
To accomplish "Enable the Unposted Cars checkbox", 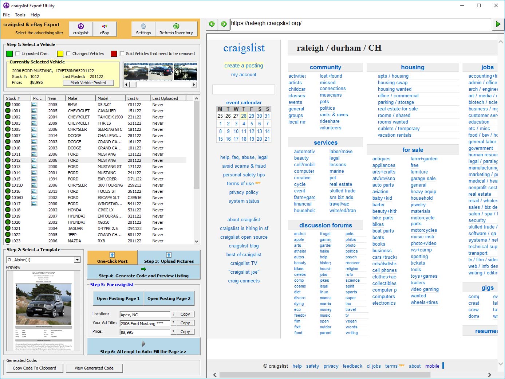I will point(17,54).
